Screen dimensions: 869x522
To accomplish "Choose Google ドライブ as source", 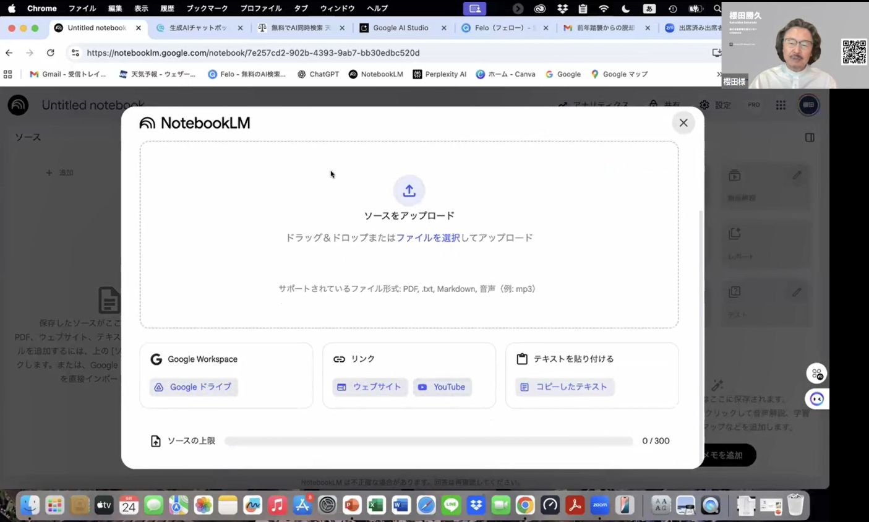I will 194,387.
